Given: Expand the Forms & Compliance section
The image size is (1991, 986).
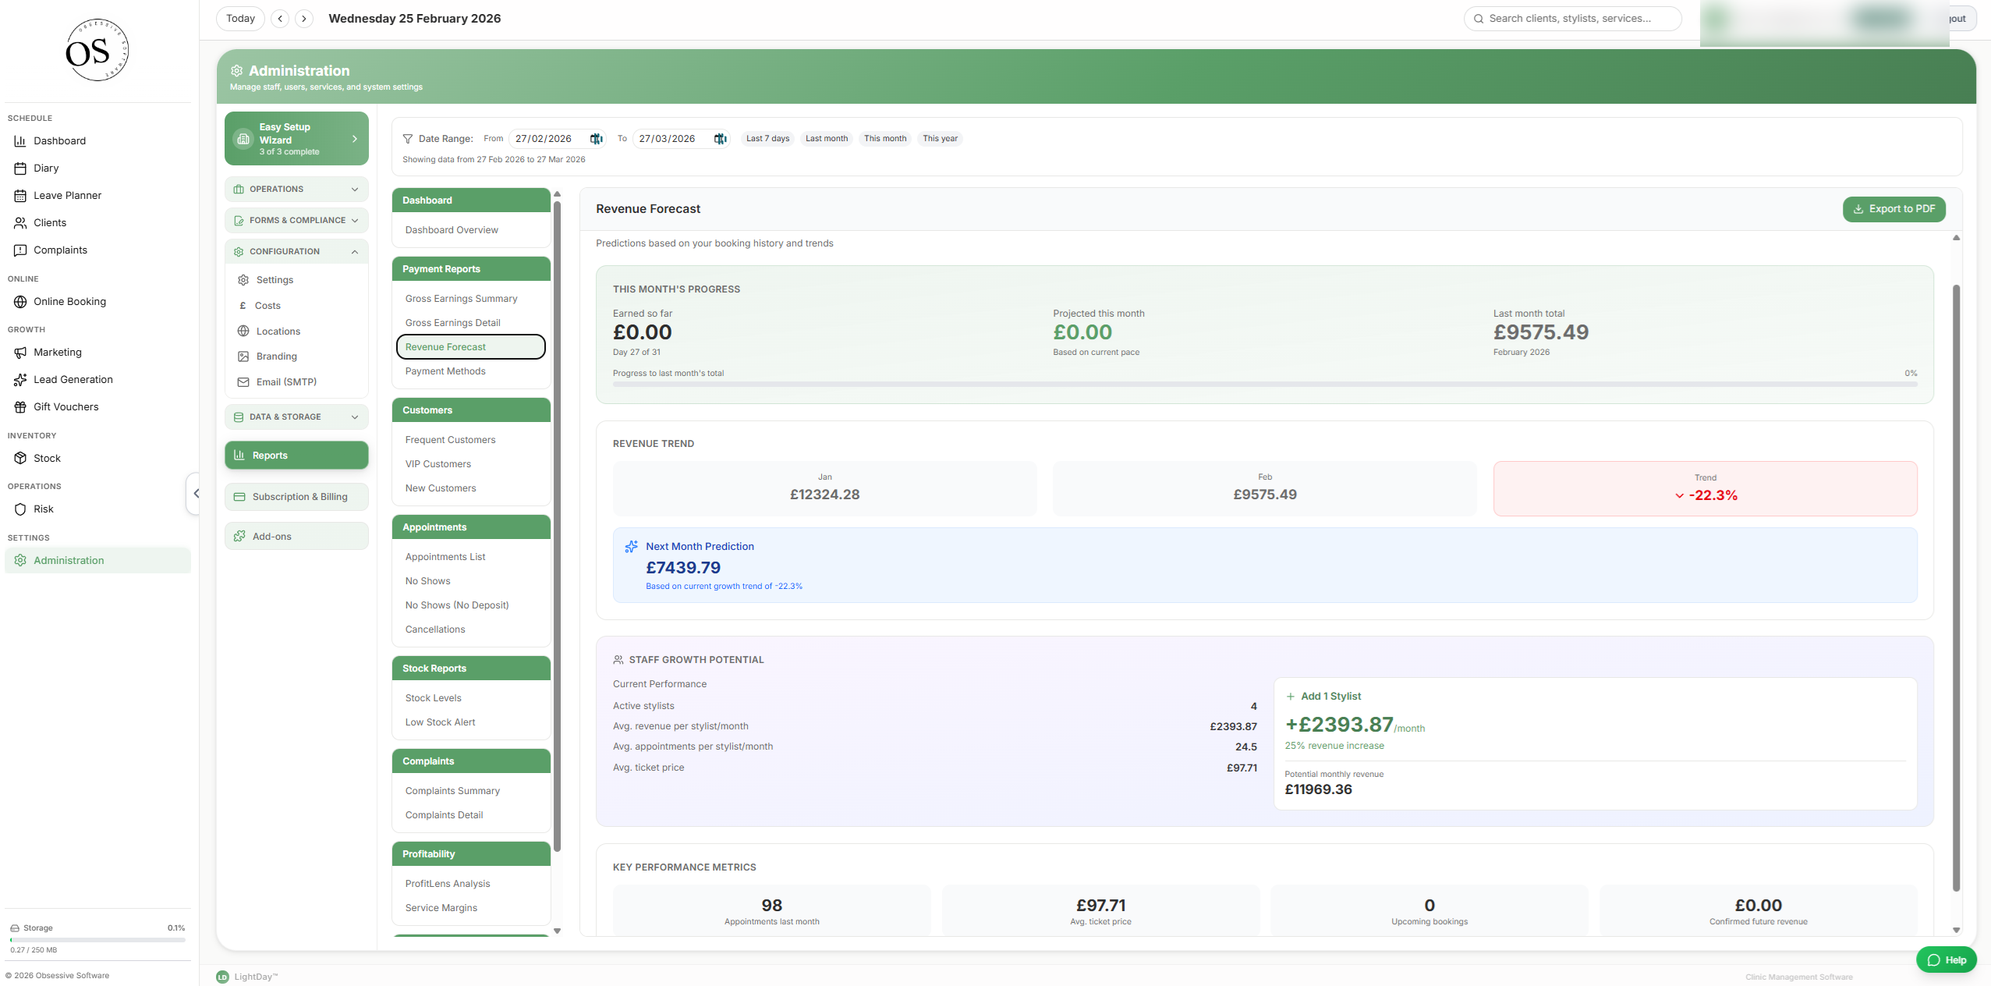Looking at the screenshot, I should click(296, 221).
